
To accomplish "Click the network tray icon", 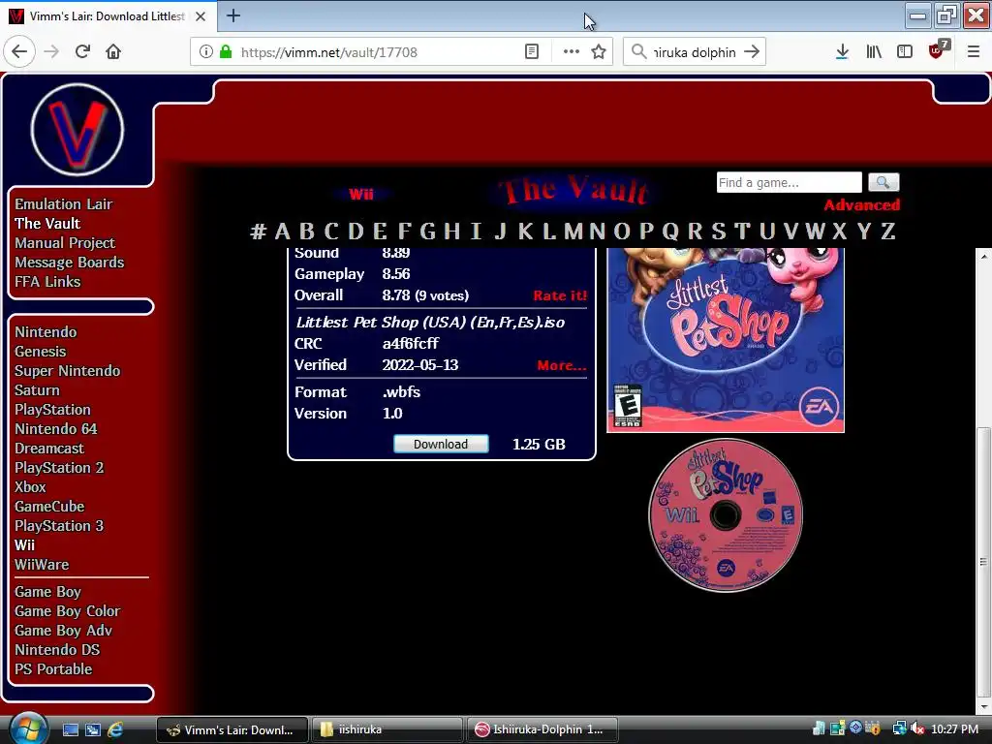I will pyautogui.click(x=899, y=728).
